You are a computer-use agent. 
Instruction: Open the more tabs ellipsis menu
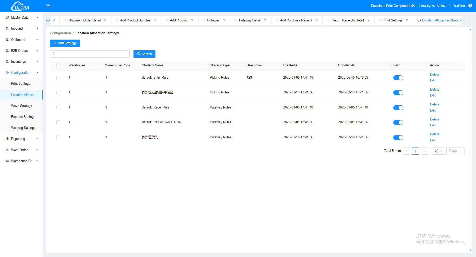click(467, 20)
